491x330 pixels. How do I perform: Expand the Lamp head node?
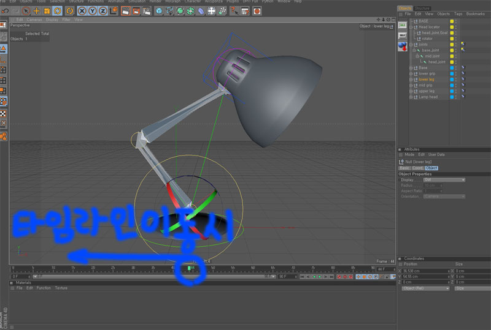click(x=411, y=97)
